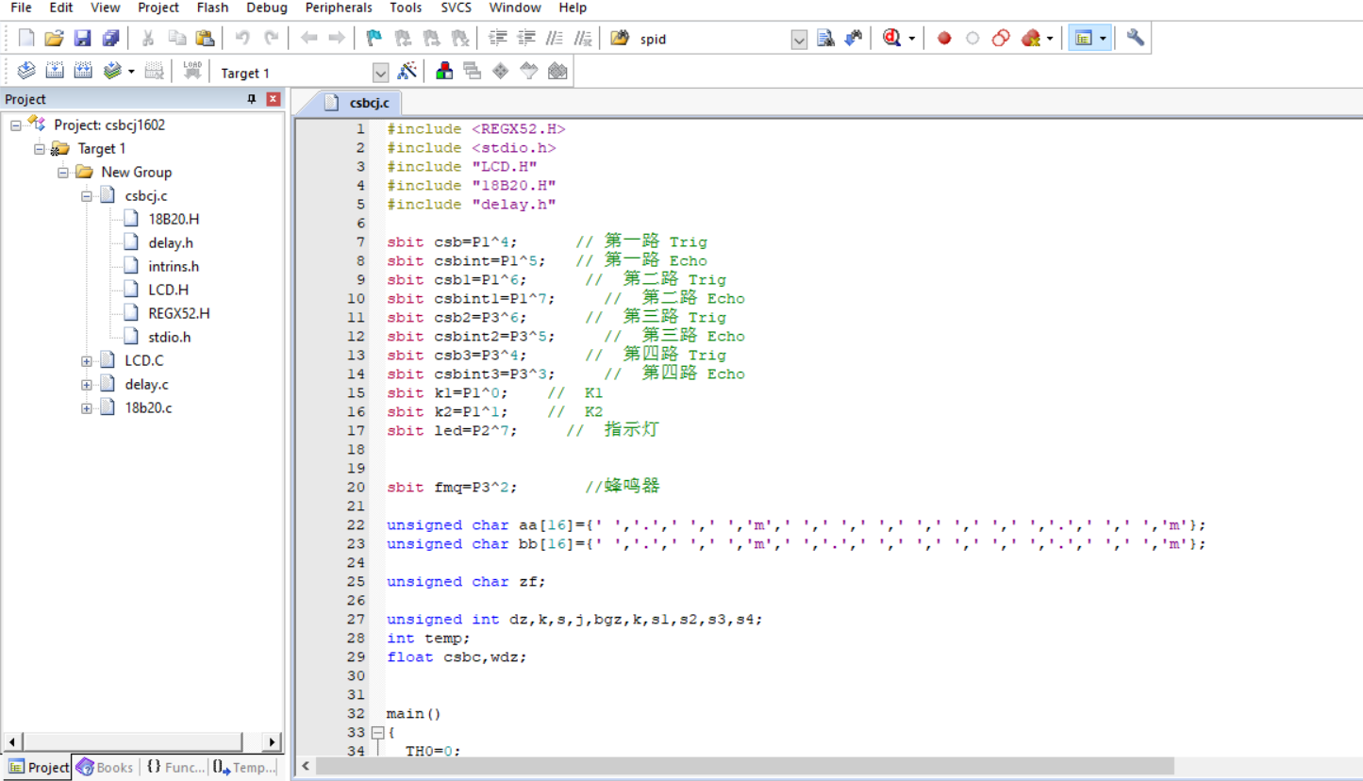This screenshot has height=781, width=1363.
Task: Uncomment the selection icon
Action: (x=583, y=38)
